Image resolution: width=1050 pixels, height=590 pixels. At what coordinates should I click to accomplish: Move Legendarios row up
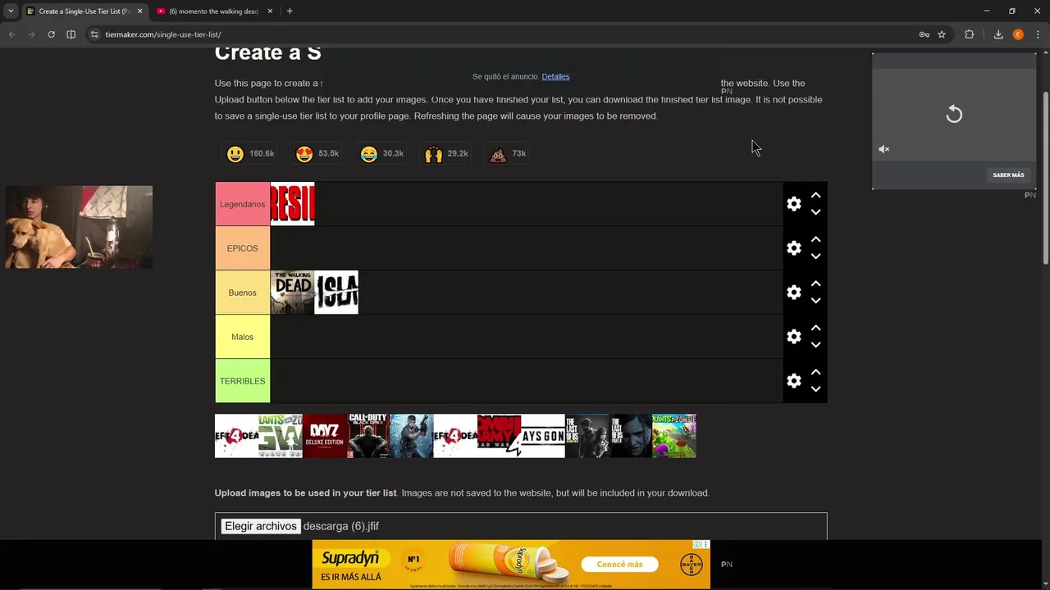pyautogui.click(x=815, y=195)
